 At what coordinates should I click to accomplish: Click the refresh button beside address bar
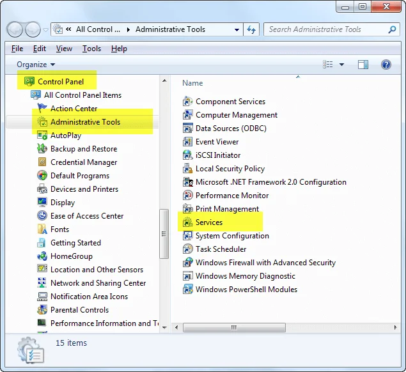point(251,29)
